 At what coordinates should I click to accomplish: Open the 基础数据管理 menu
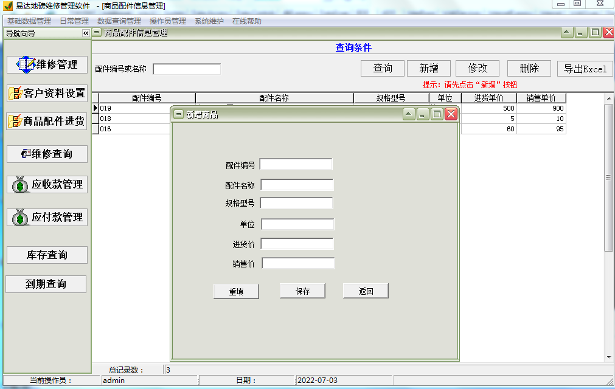coord(29,20)
